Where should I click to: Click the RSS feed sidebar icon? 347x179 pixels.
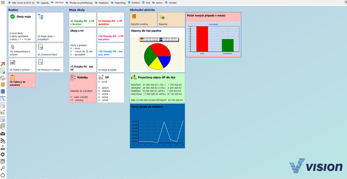[x=3, y=141]
